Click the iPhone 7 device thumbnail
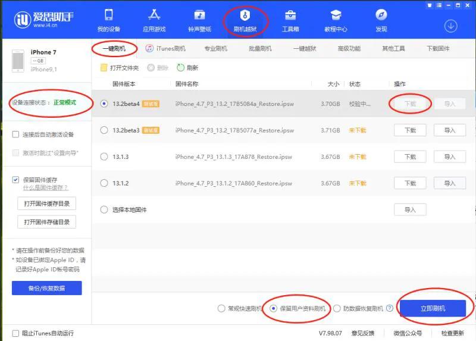Screen dimensions: 476x341 18,61
